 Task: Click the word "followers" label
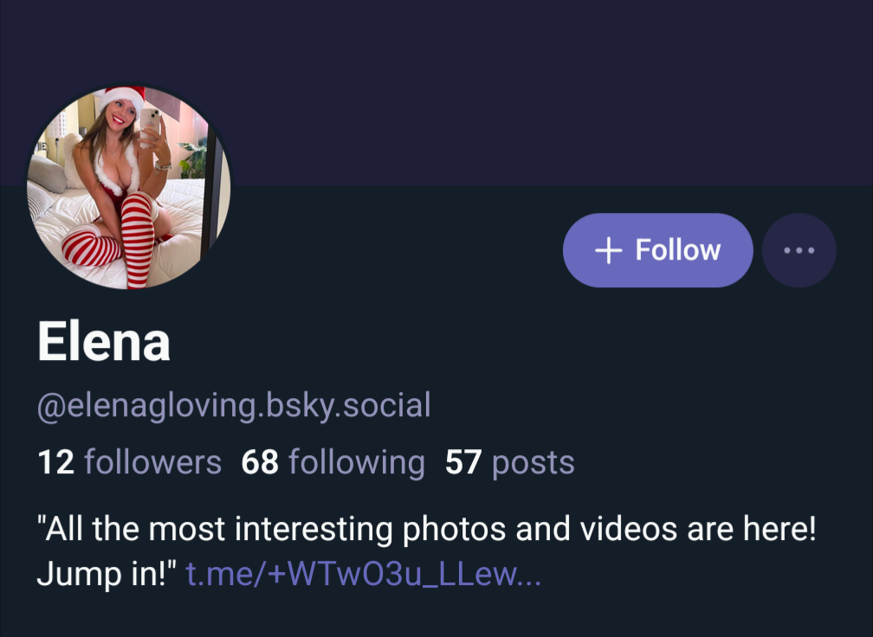[x=153, y=462]
